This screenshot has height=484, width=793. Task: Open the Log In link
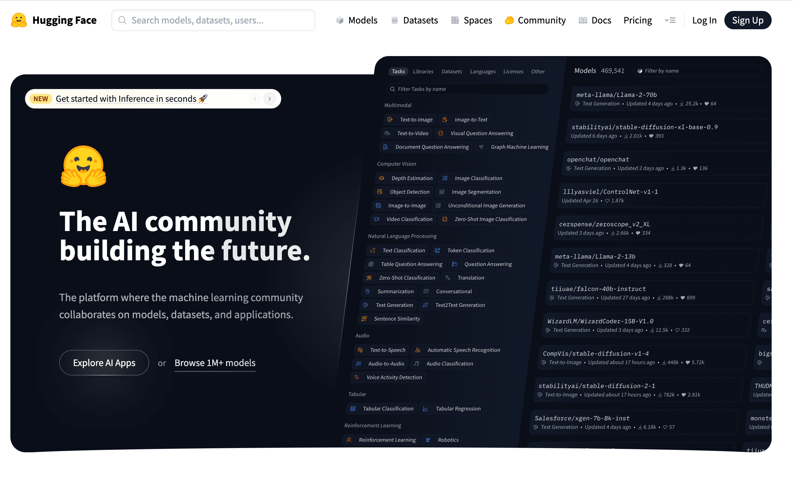tap(704, 20)
